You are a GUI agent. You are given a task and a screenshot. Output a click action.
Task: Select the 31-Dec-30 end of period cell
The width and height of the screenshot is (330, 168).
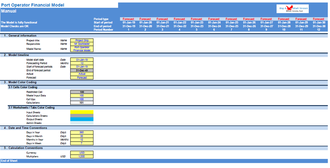318,26
